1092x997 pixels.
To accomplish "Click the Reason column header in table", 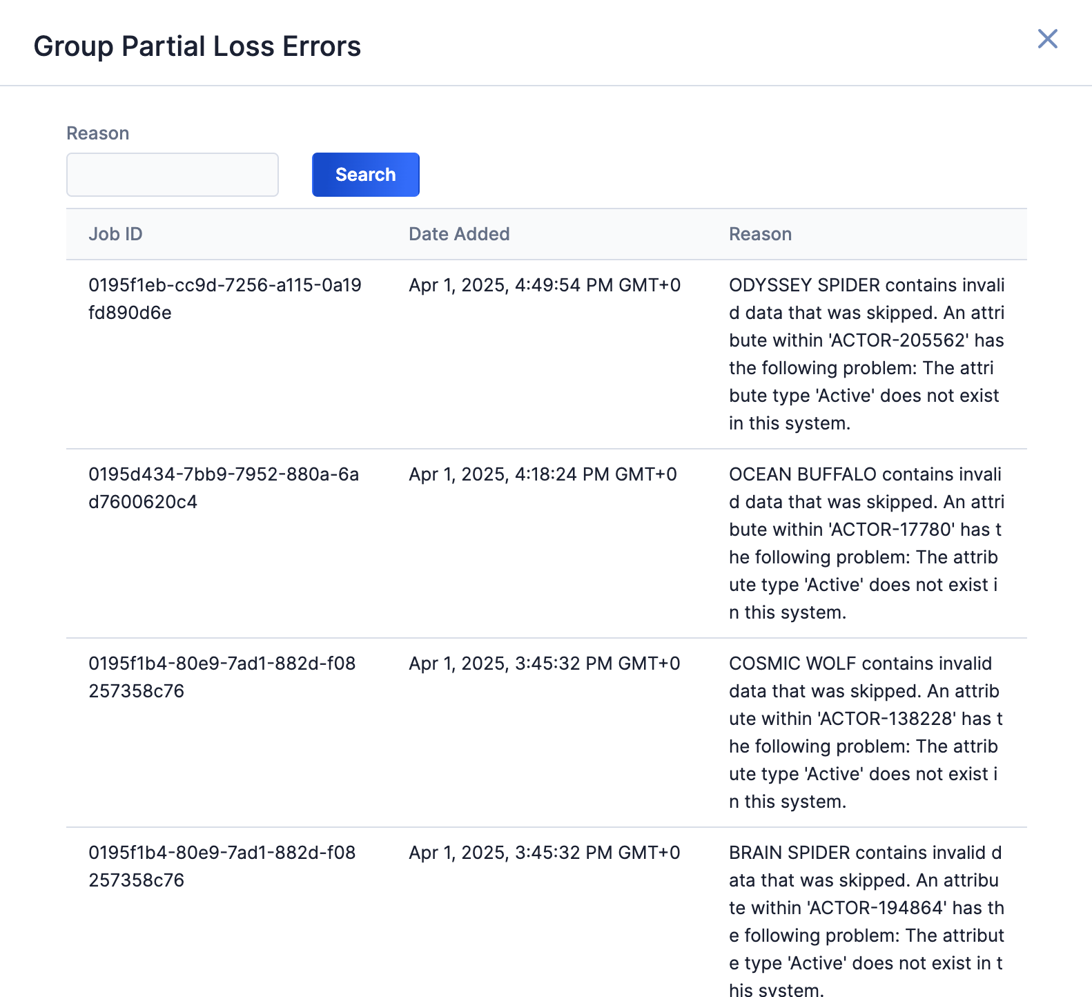I will (x=760, y=234).
